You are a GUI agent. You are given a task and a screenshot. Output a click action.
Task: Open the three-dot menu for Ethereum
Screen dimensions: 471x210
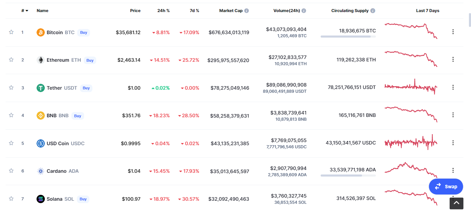point(453,59)
